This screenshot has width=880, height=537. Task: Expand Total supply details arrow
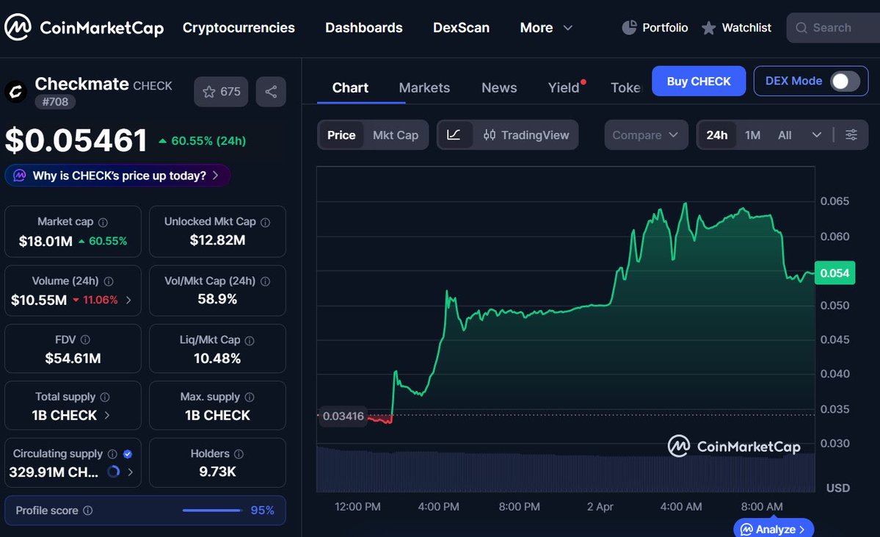[106, 415]
